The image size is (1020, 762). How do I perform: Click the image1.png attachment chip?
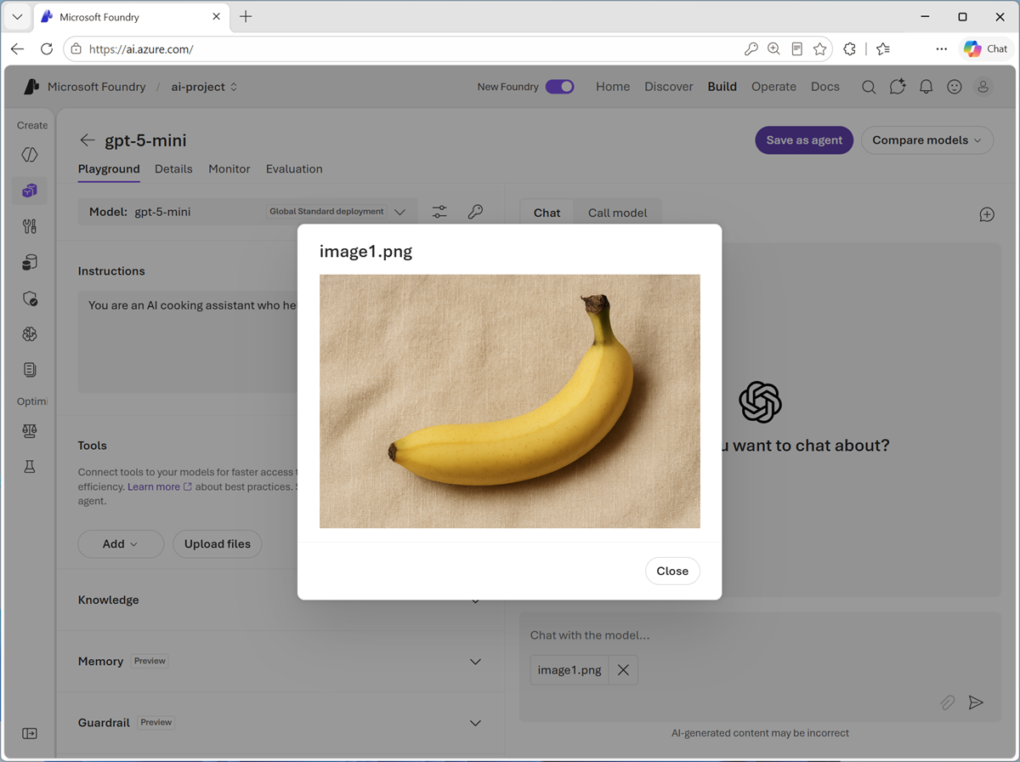coord(569,670)
